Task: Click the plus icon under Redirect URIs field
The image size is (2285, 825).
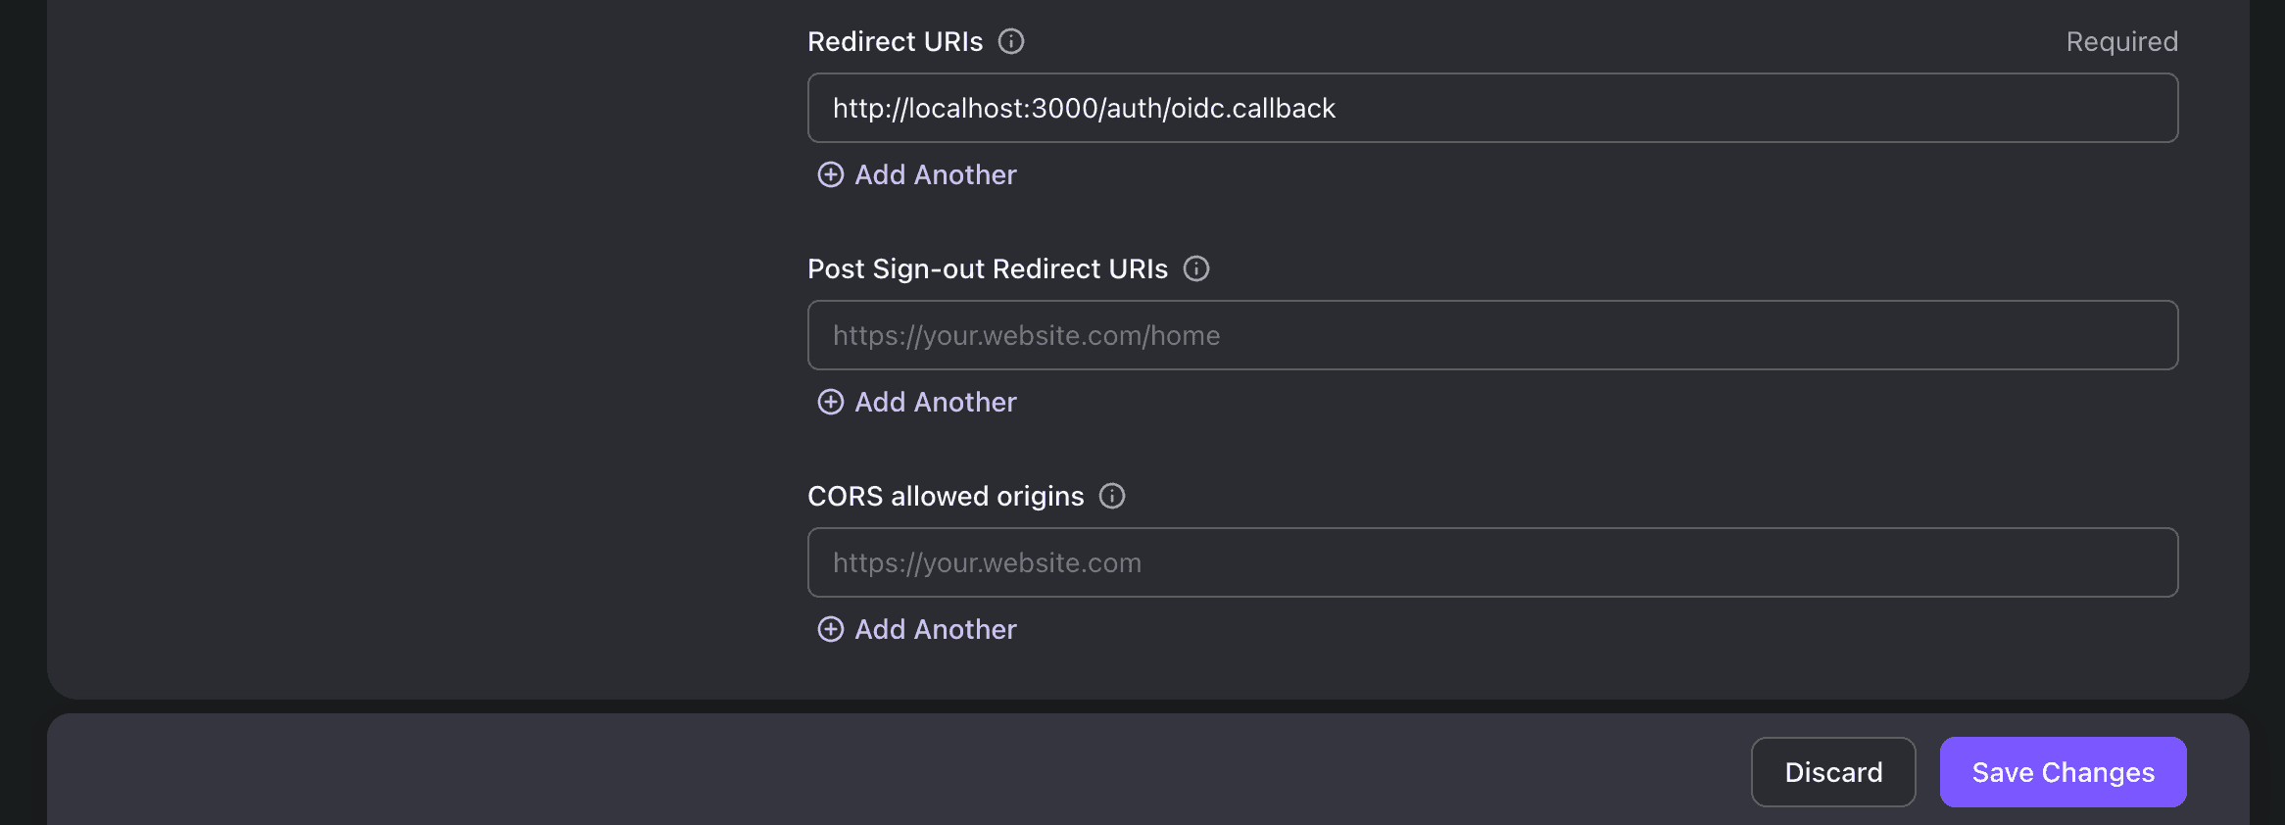Action: [x=831, y=174]
